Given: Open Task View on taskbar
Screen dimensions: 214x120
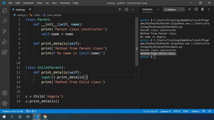Looking at the screenshot, I should [28, 117].
